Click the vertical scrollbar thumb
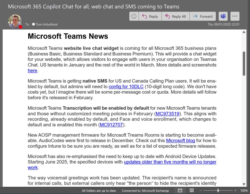The width and height of the screenshot is (250, 194). (x=244, y=64)
